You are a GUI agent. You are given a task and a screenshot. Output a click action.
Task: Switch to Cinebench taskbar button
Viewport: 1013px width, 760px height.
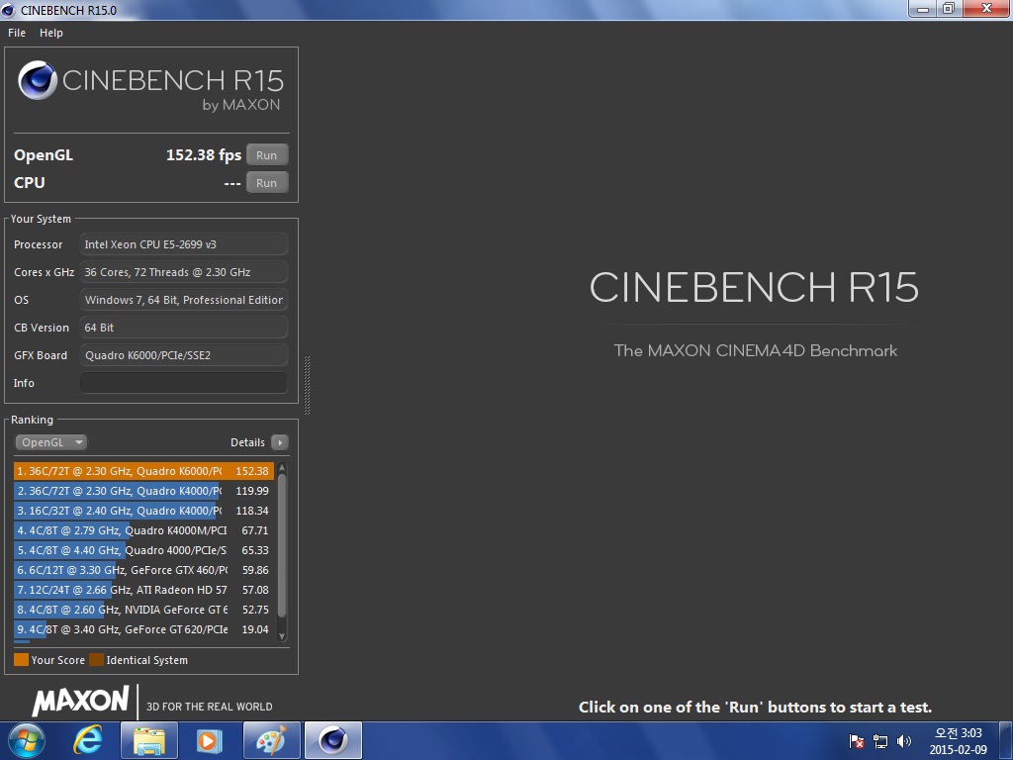[x=332, y=740]
